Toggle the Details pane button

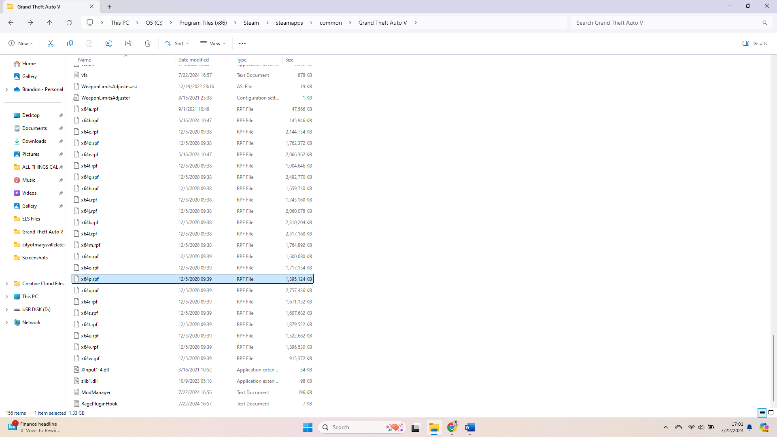pyautogui.click(x=755, y=43)
